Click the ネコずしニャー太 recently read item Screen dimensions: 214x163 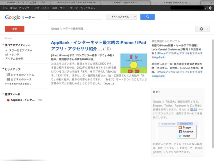(178, 68)
